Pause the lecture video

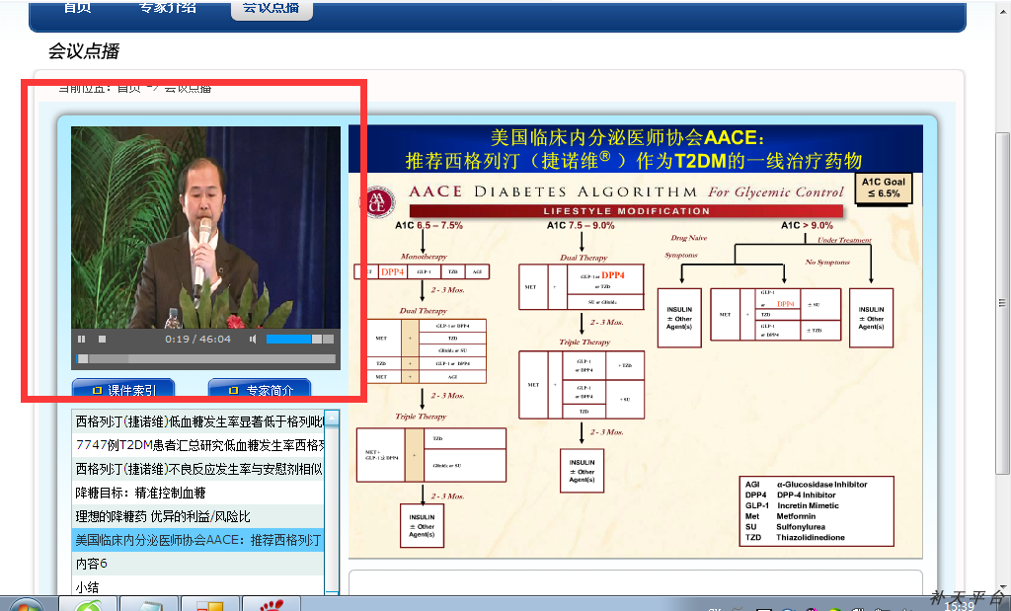point(82,339)
